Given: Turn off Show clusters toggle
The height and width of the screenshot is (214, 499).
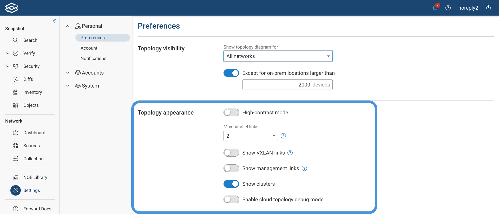Looking at the screenshot, I should pyautogui.click(x=231, y=184).
